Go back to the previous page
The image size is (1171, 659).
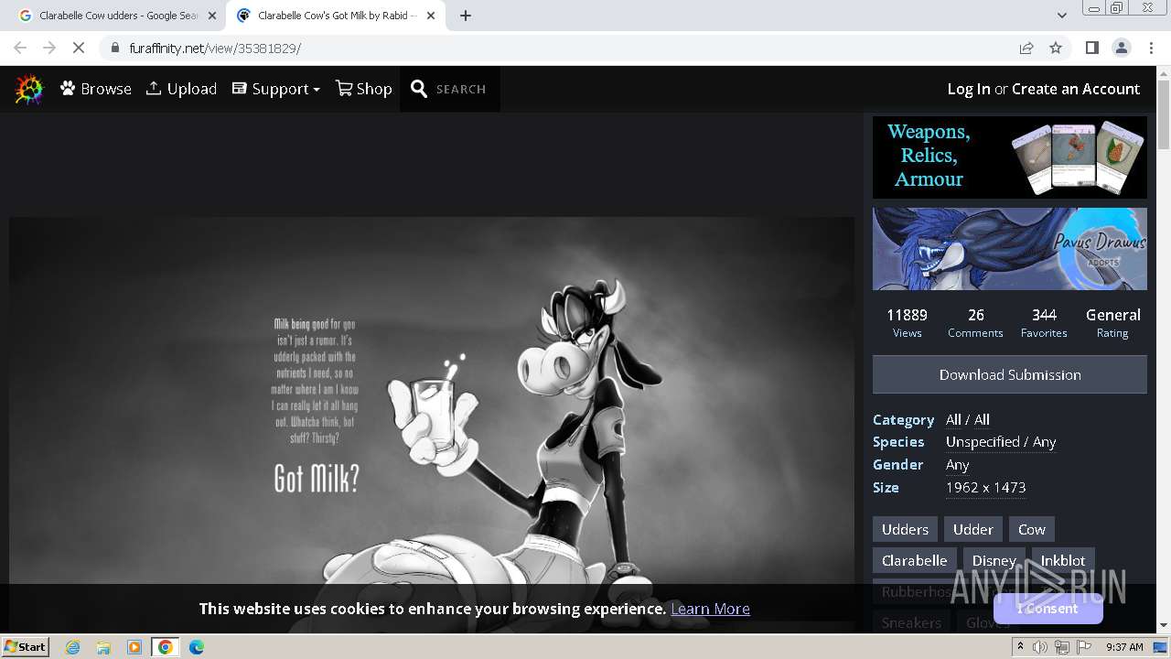click(20, 48)
